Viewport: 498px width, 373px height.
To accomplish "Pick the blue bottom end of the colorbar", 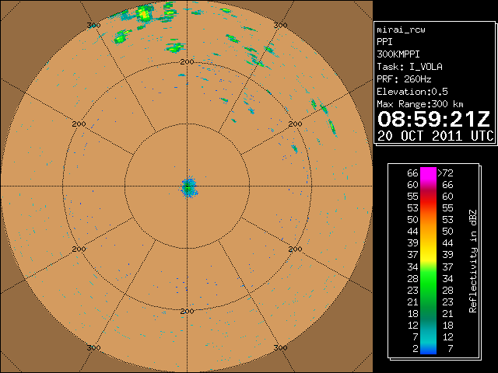I will coord(428,350).
